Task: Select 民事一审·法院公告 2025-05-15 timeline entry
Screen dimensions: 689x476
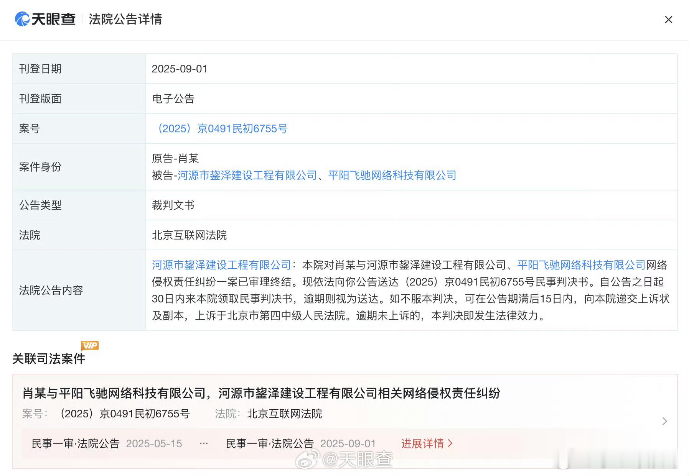Action: (x=107, y=443)
